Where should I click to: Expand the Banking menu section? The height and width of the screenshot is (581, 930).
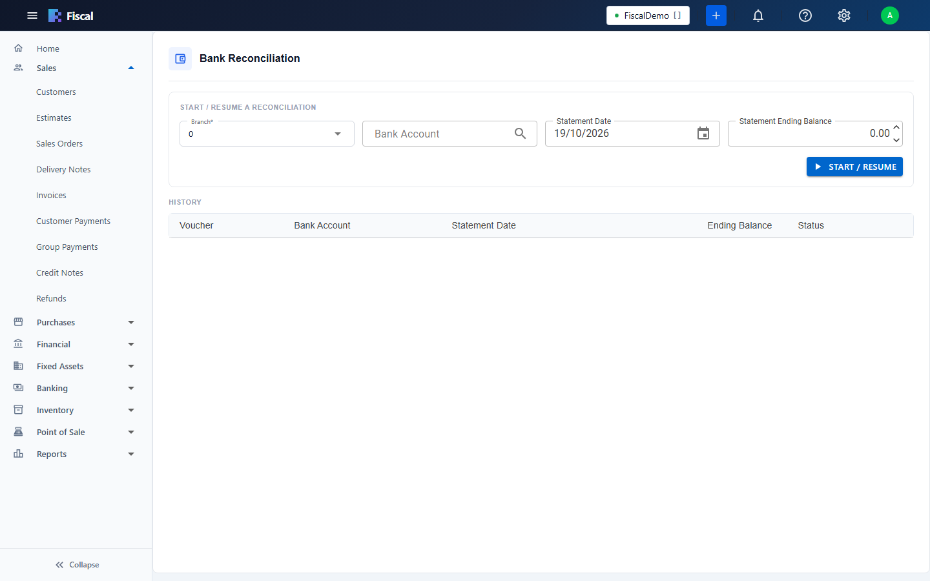point(131,388)
